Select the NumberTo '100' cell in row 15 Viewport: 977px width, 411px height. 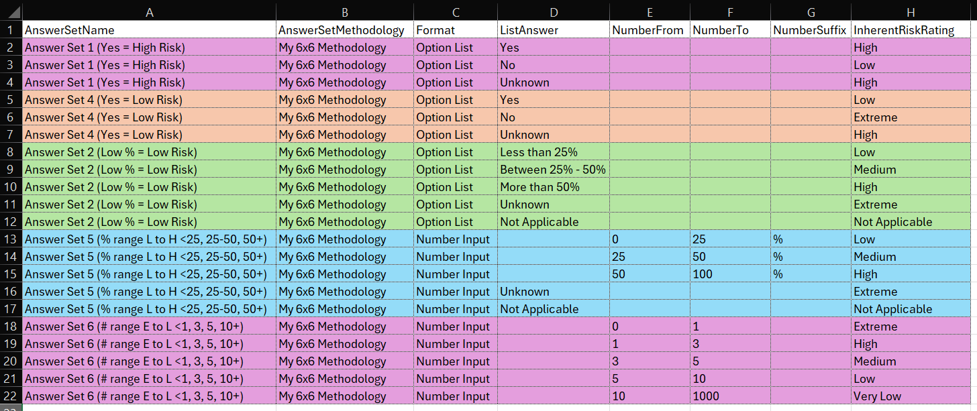(730, 274)
